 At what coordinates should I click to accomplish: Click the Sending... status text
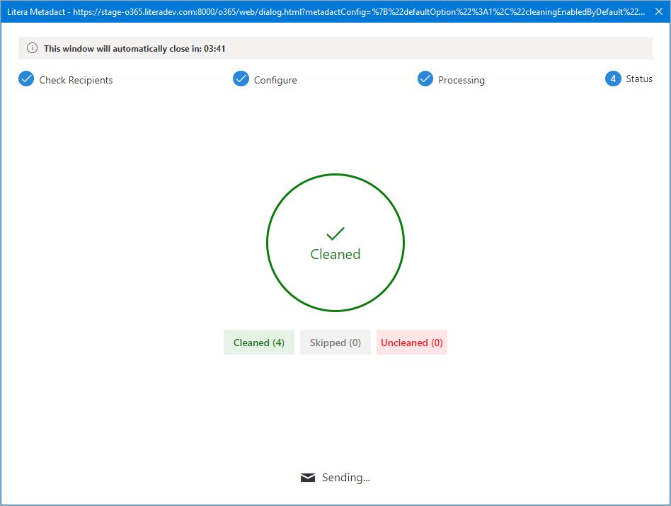346,477
